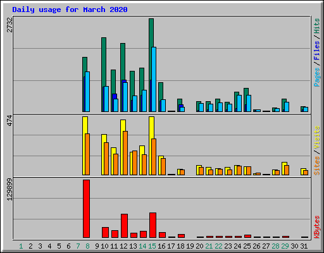Select the red KBytes bar for day 10
324x253 pixels.
click(105, 232)
